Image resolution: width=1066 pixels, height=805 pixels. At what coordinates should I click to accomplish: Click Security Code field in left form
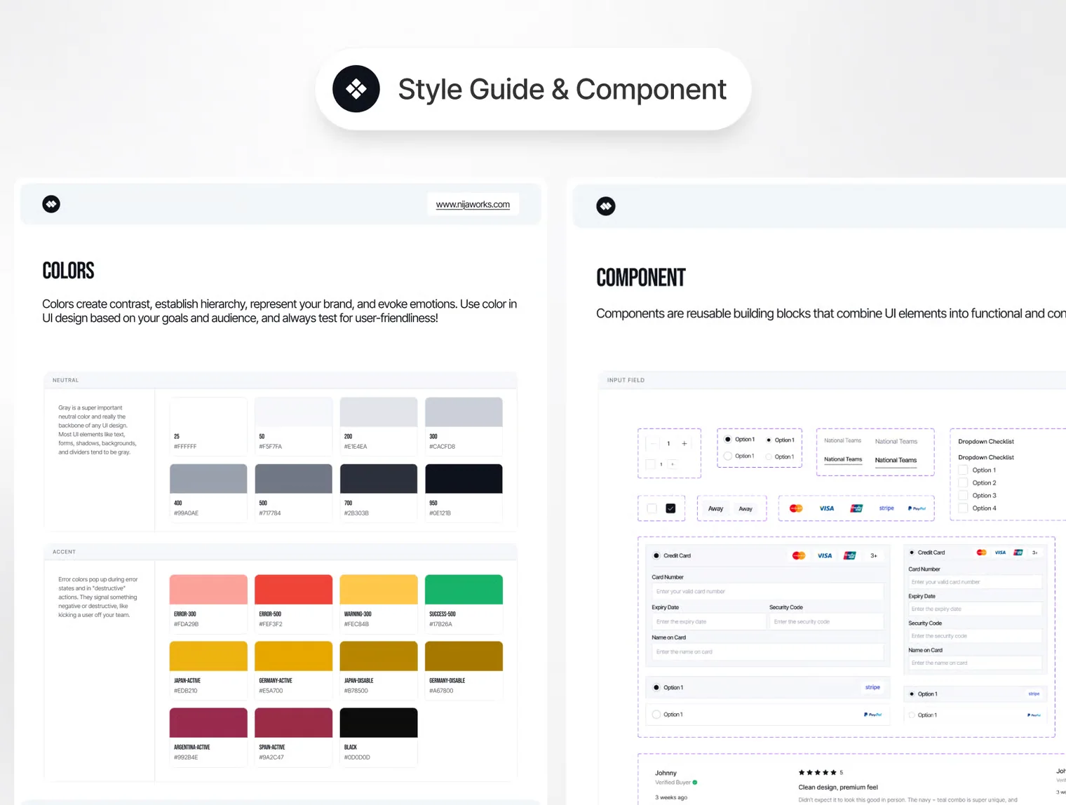pyautogui.click(x=826, y=621)
